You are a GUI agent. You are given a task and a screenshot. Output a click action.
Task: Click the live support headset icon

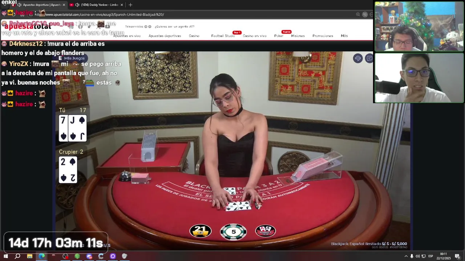coord(358,58)
